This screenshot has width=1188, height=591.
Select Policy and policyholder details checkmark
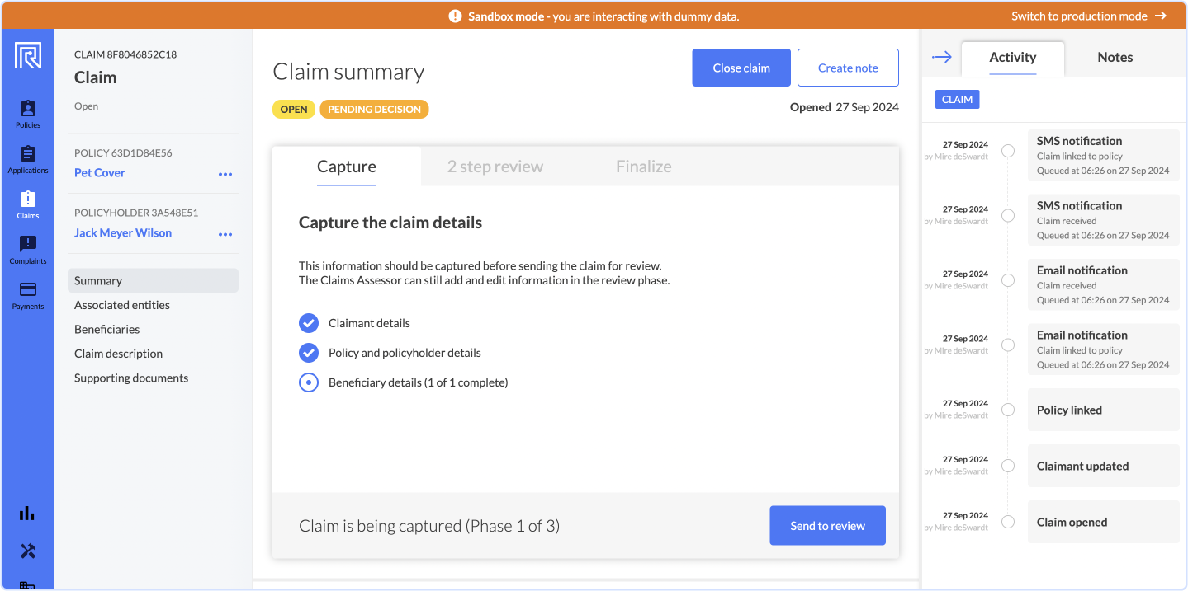pyautogui.click(x=309, y=353)
